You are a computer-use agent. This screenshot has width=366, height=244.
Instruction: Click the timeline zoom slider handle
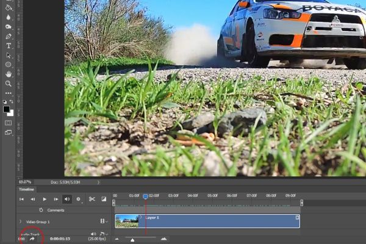point(132,240)
